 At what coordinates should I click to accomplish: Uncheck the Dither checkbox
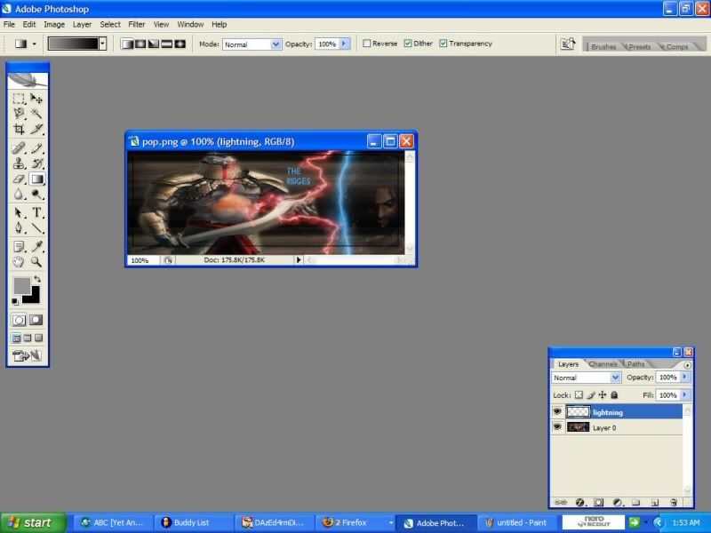point(408,44)
